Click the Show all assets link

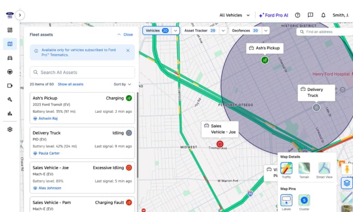tap(71, 84)
